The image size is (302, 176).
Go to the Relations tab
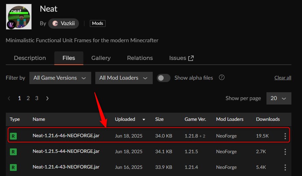pos(140,58)
